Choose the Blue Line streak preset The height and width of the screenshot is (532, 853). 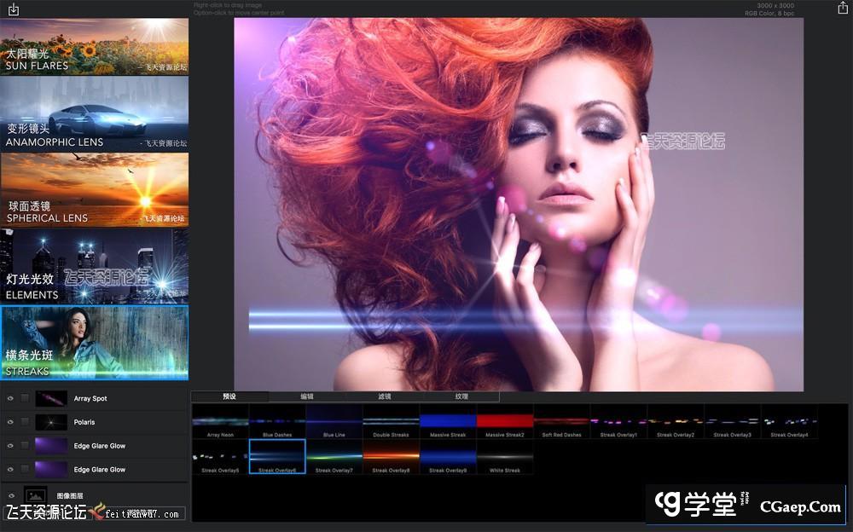pos(334,420)
